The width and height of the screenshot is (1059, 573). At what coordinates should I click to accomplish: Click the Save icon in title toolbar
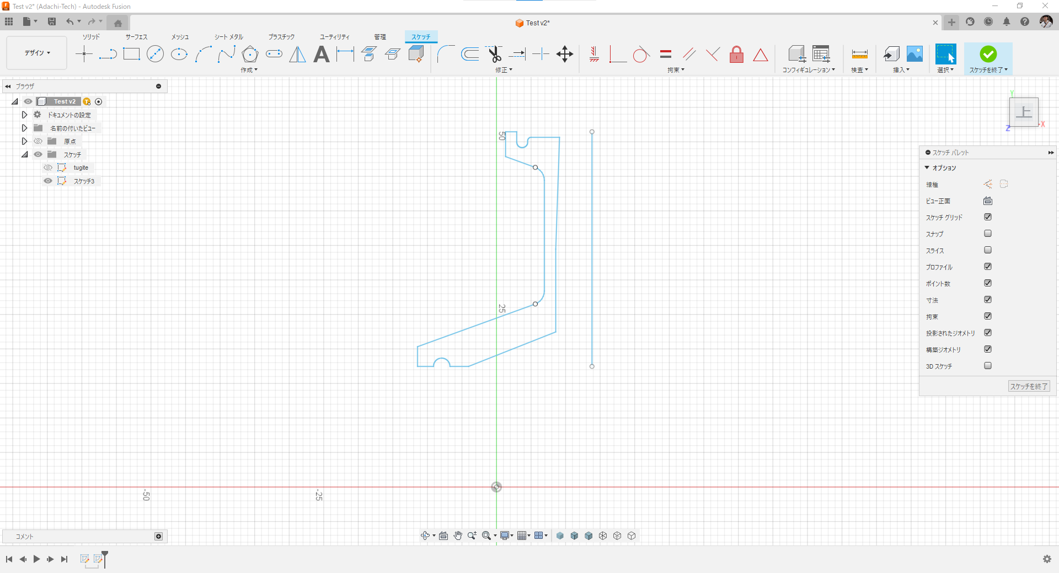(52, 21)
